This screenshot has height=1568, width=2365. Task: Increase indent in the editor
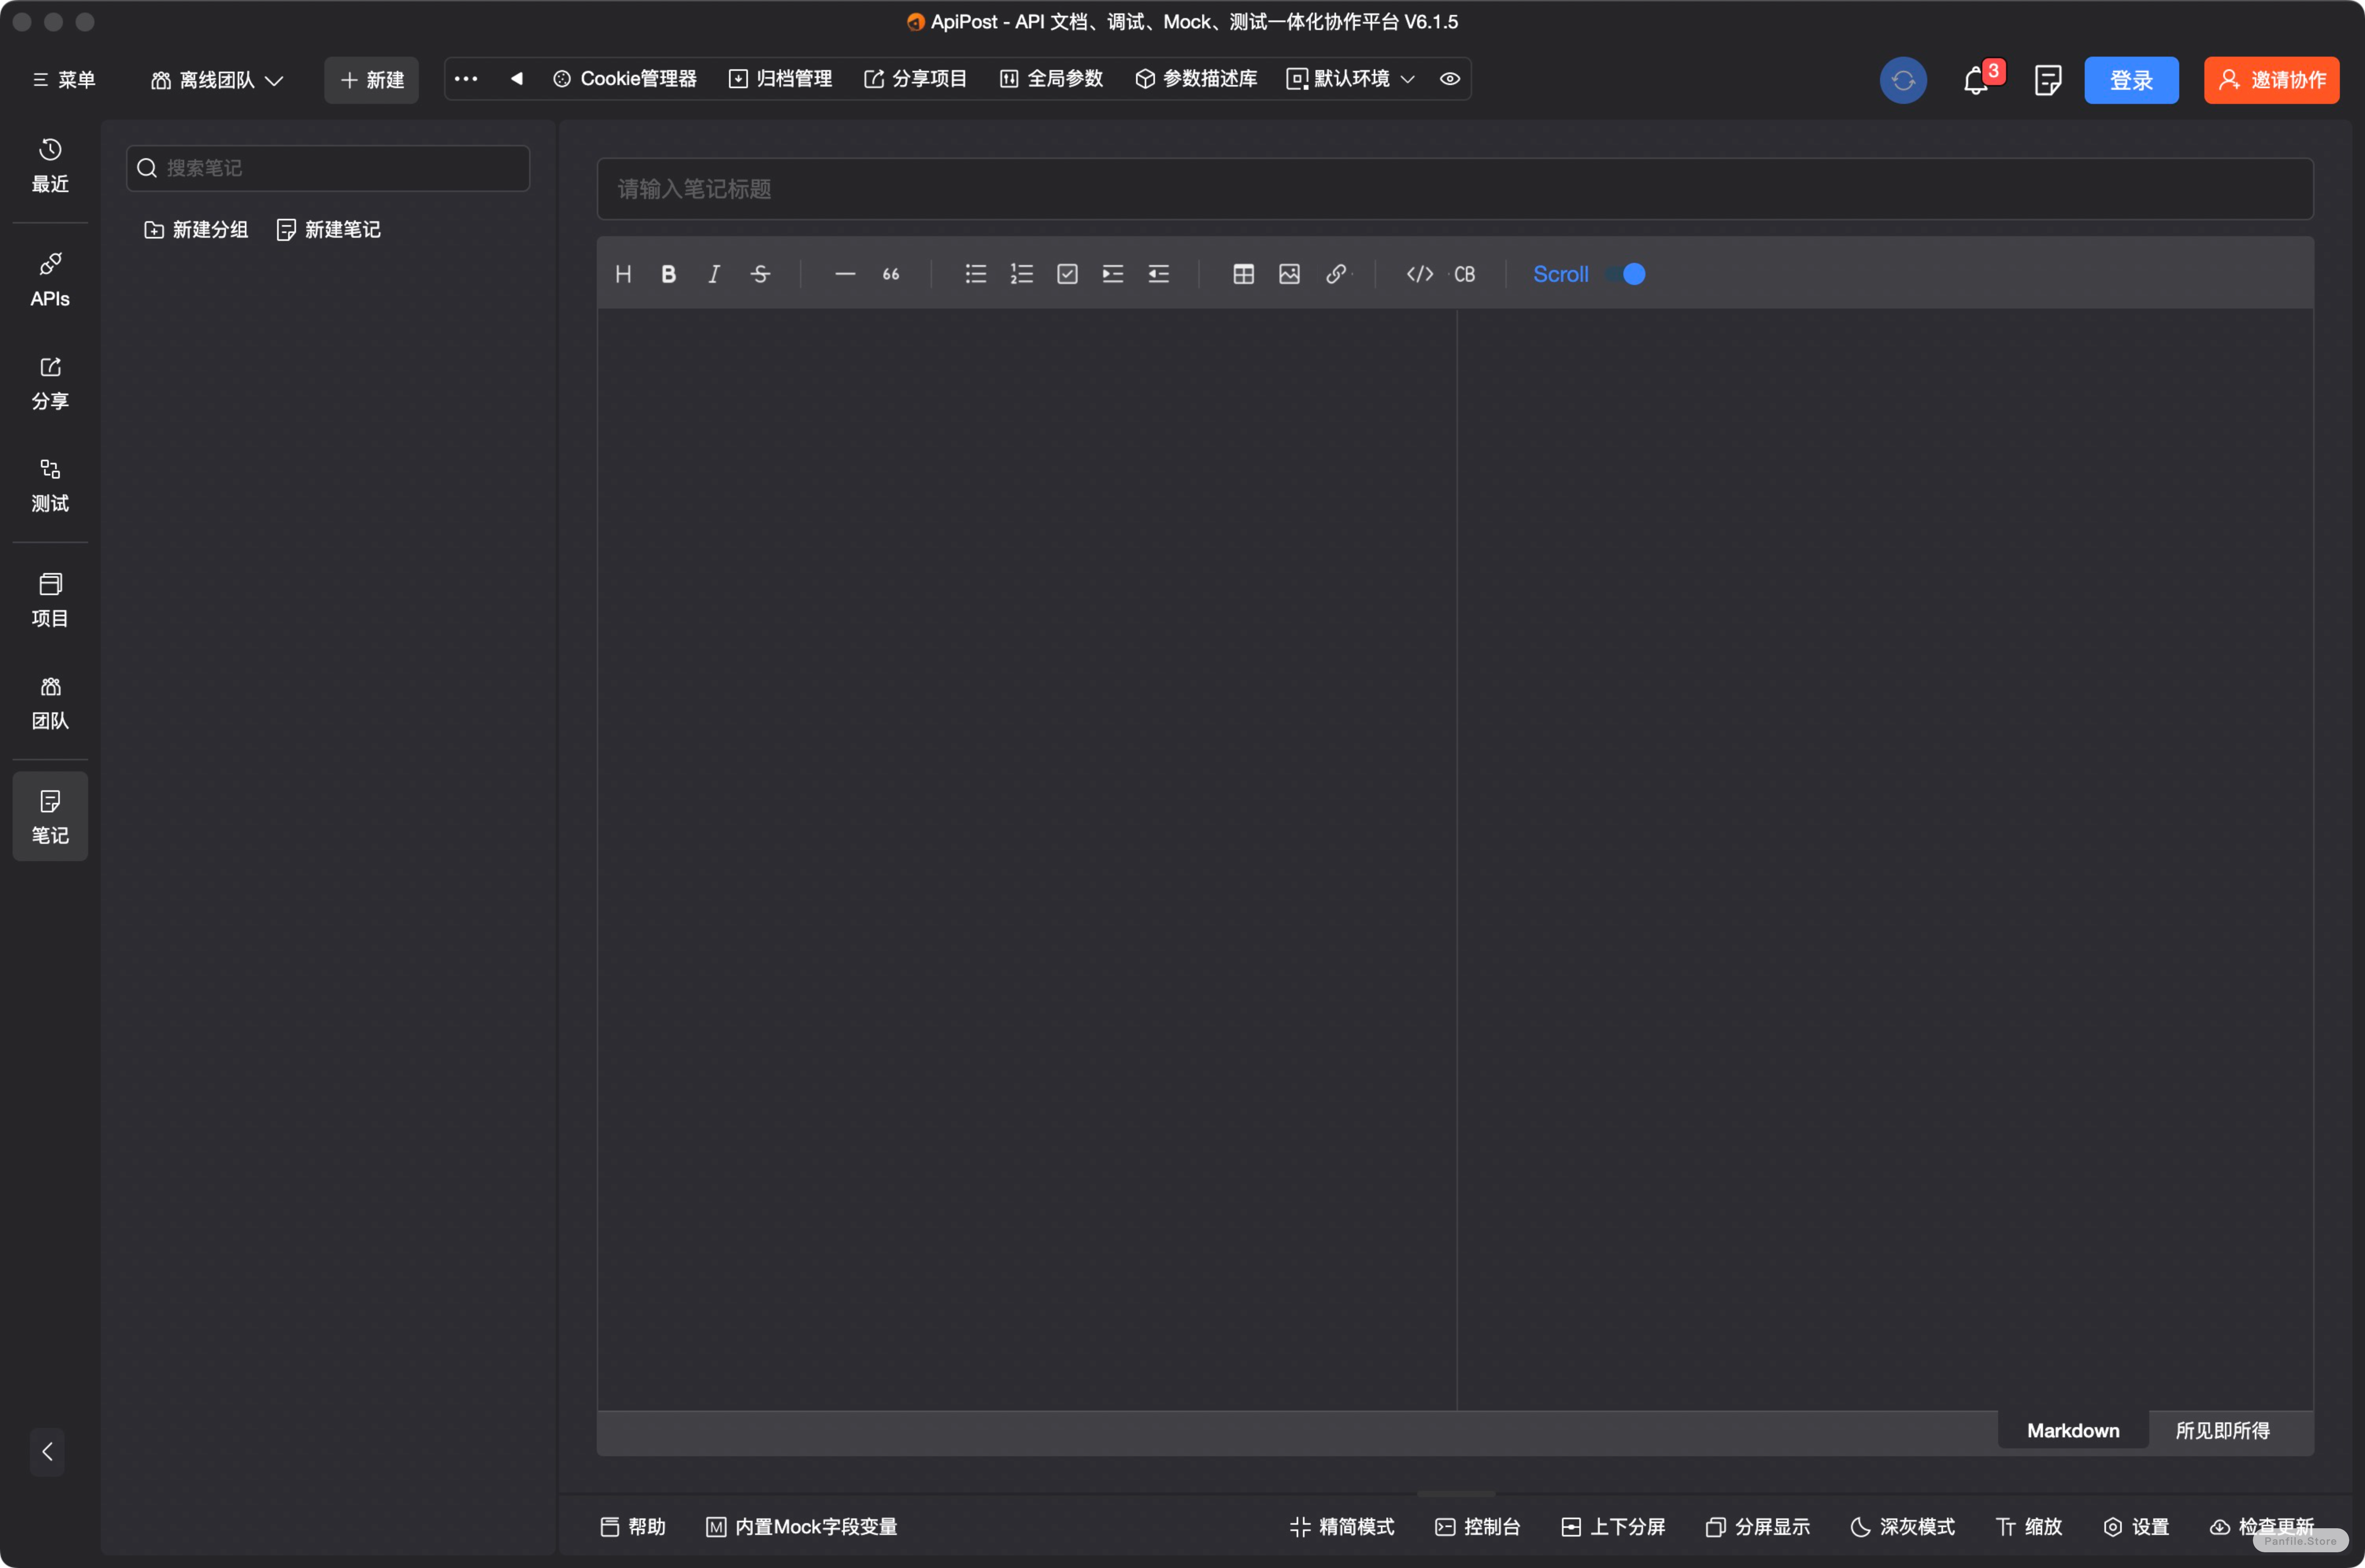(x=1113, y=274)
